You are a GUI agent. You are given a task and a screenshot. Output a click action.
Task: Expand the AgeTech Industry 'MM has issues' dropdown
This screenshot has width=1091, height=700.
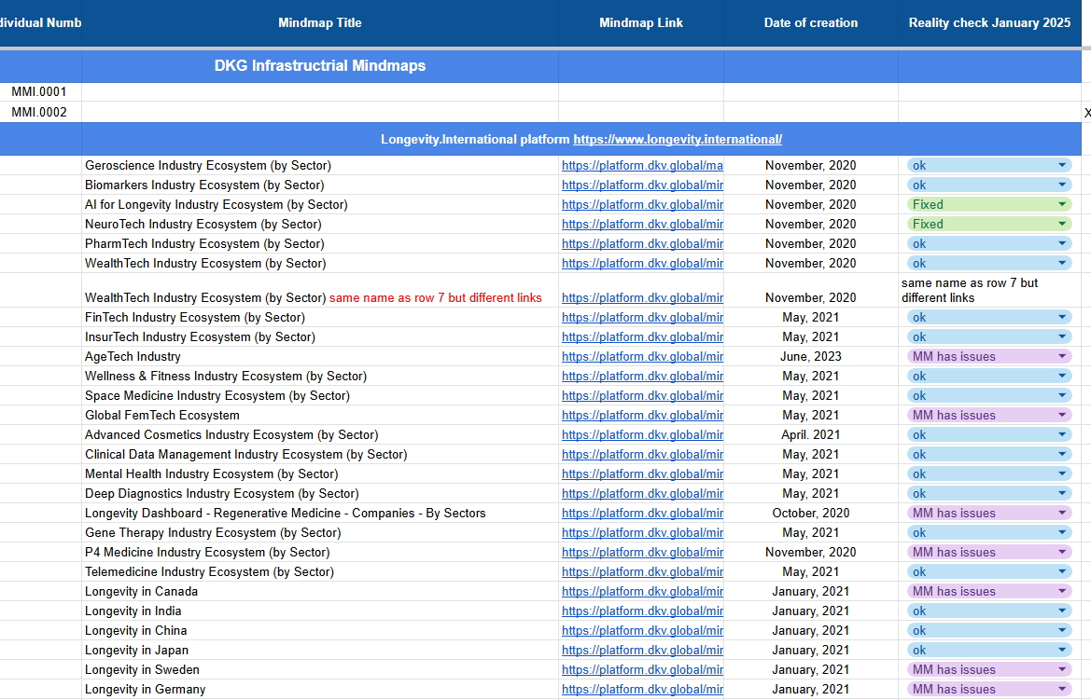tap(1062, 357)
